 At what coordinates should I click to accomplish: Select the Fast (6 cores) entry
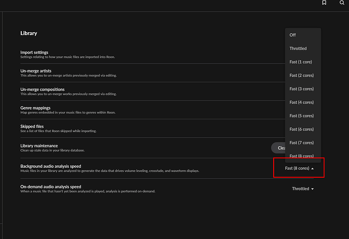click(301, 129)
